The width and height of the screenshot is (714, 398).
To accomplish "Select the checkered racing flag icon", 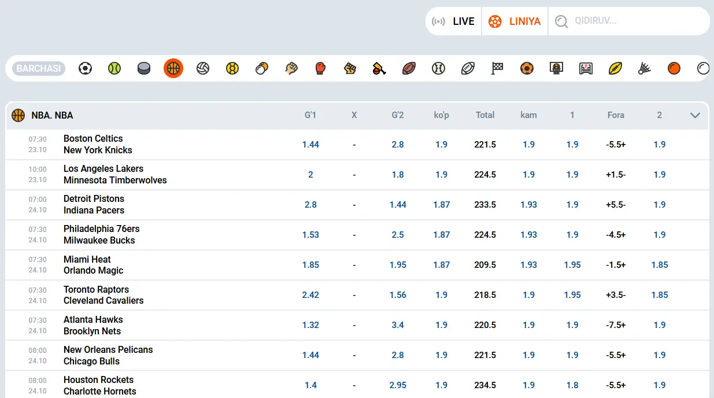I will (x=497, y=68).
